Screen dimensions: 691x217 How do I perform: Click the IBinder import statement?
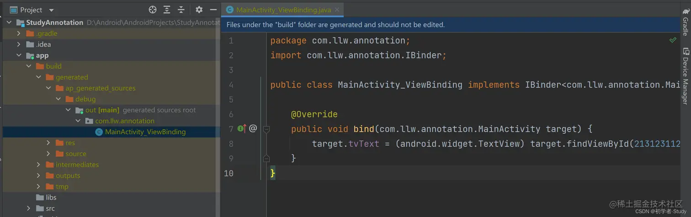[358, 55]
